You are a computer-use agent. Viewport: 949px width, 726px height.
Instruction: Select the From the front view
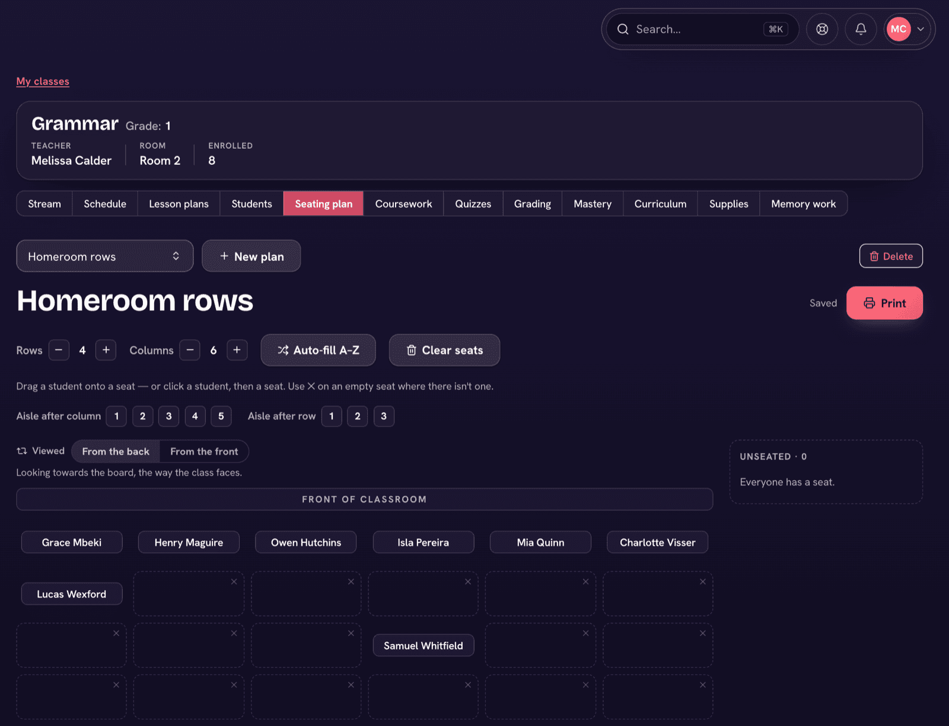[204, 451]
